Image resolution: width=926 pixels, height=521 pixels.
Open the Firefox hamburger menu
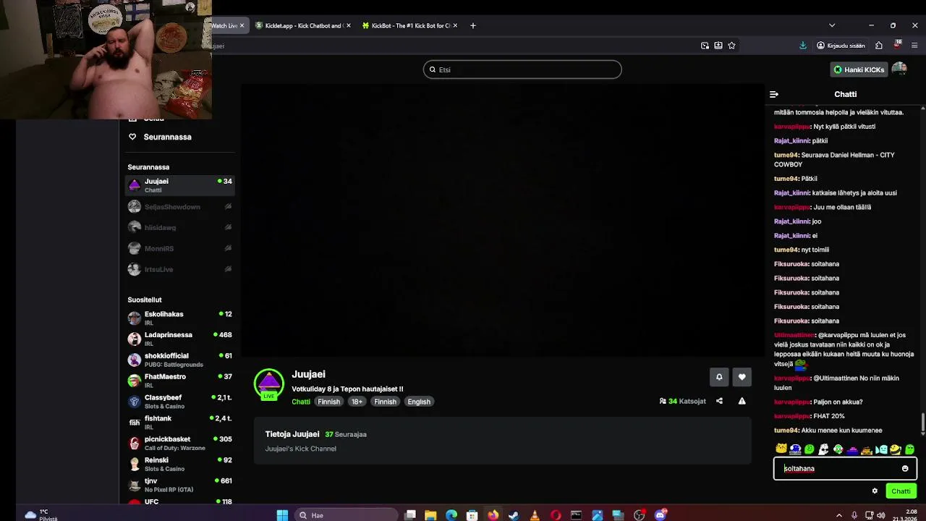pyautogui.click(x=914, y=45)
